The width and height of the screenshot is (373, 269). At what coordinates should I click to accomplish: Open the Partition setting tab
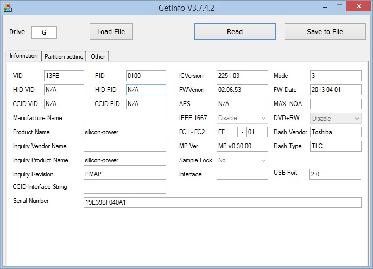click(x=64, y=57)
